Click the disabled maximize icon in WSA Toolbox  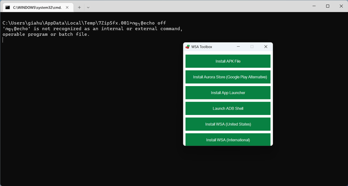click(x=252, y=47)
